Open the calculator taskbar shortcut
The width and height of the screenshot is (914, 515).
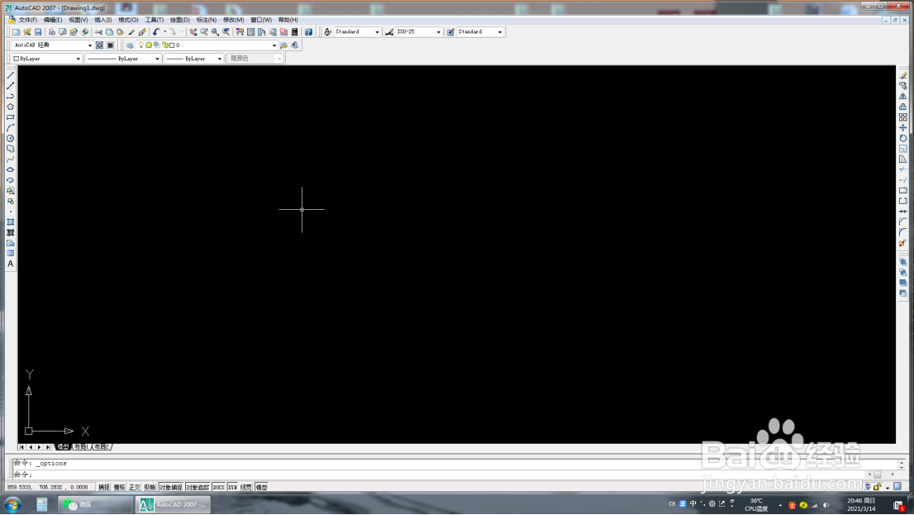coord(42,504)
